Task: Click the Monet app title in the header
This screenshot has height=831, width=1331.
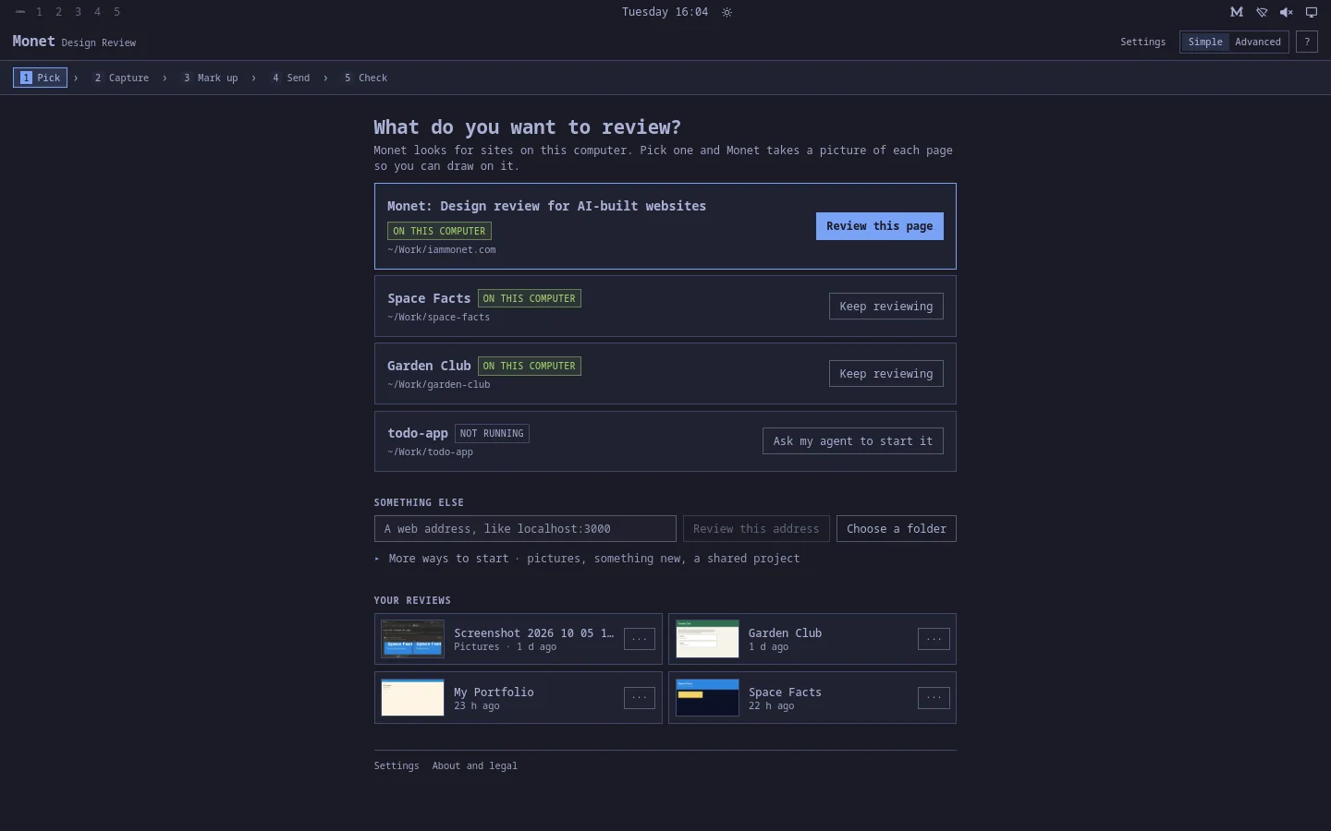Action: pyautogui.click(x=33, y=42)
